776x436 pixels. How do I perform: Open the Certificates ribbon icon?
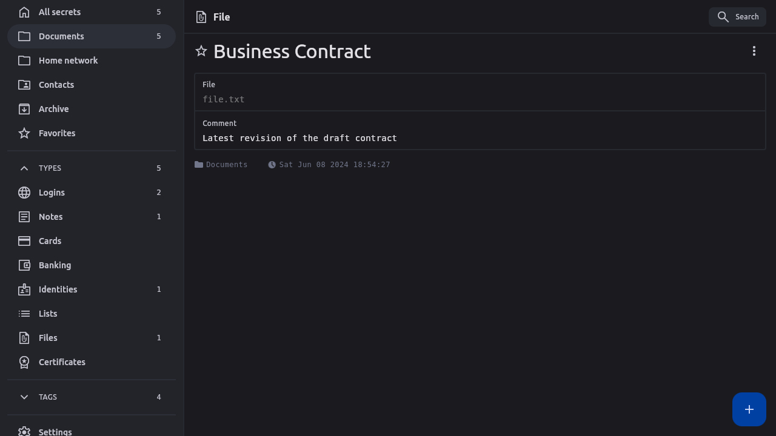pos(24,362)
